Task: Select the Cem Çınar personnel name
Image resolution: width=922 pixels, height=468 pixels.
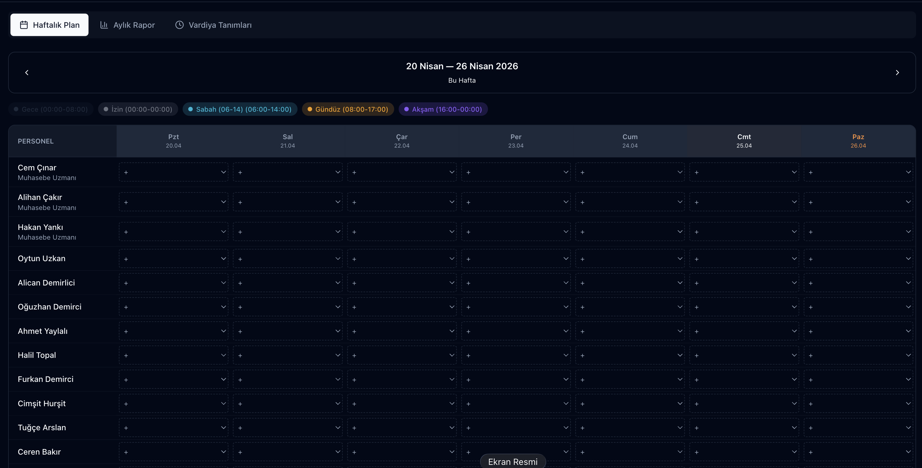Action: pos(37,168)
